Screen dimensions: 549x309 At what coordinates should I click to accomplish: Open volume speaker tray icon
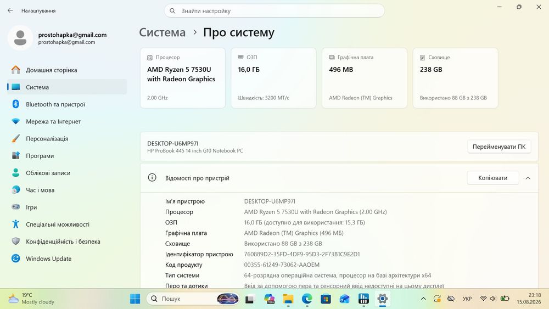pyautogui.click(x=492, y=299)
